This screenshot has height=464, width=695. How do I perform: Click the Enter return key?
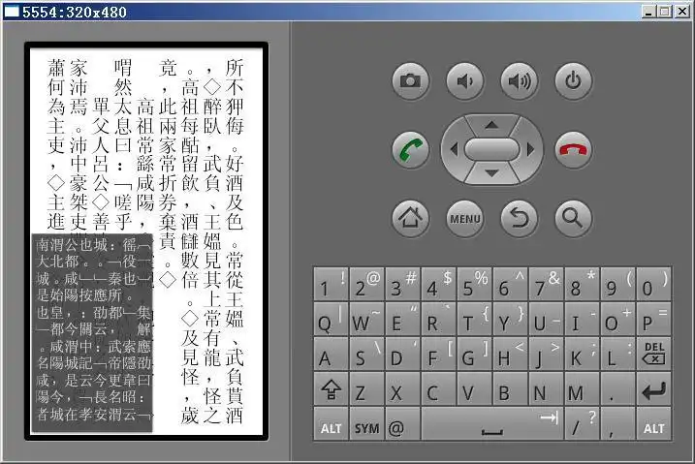[x=654, y=389]
